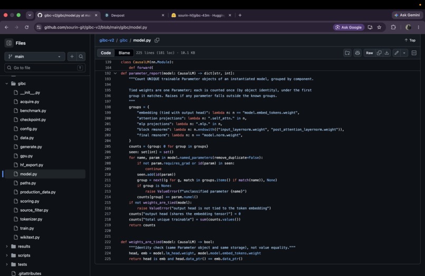
Task: Go back in browser history
Action: pos(6,27)
